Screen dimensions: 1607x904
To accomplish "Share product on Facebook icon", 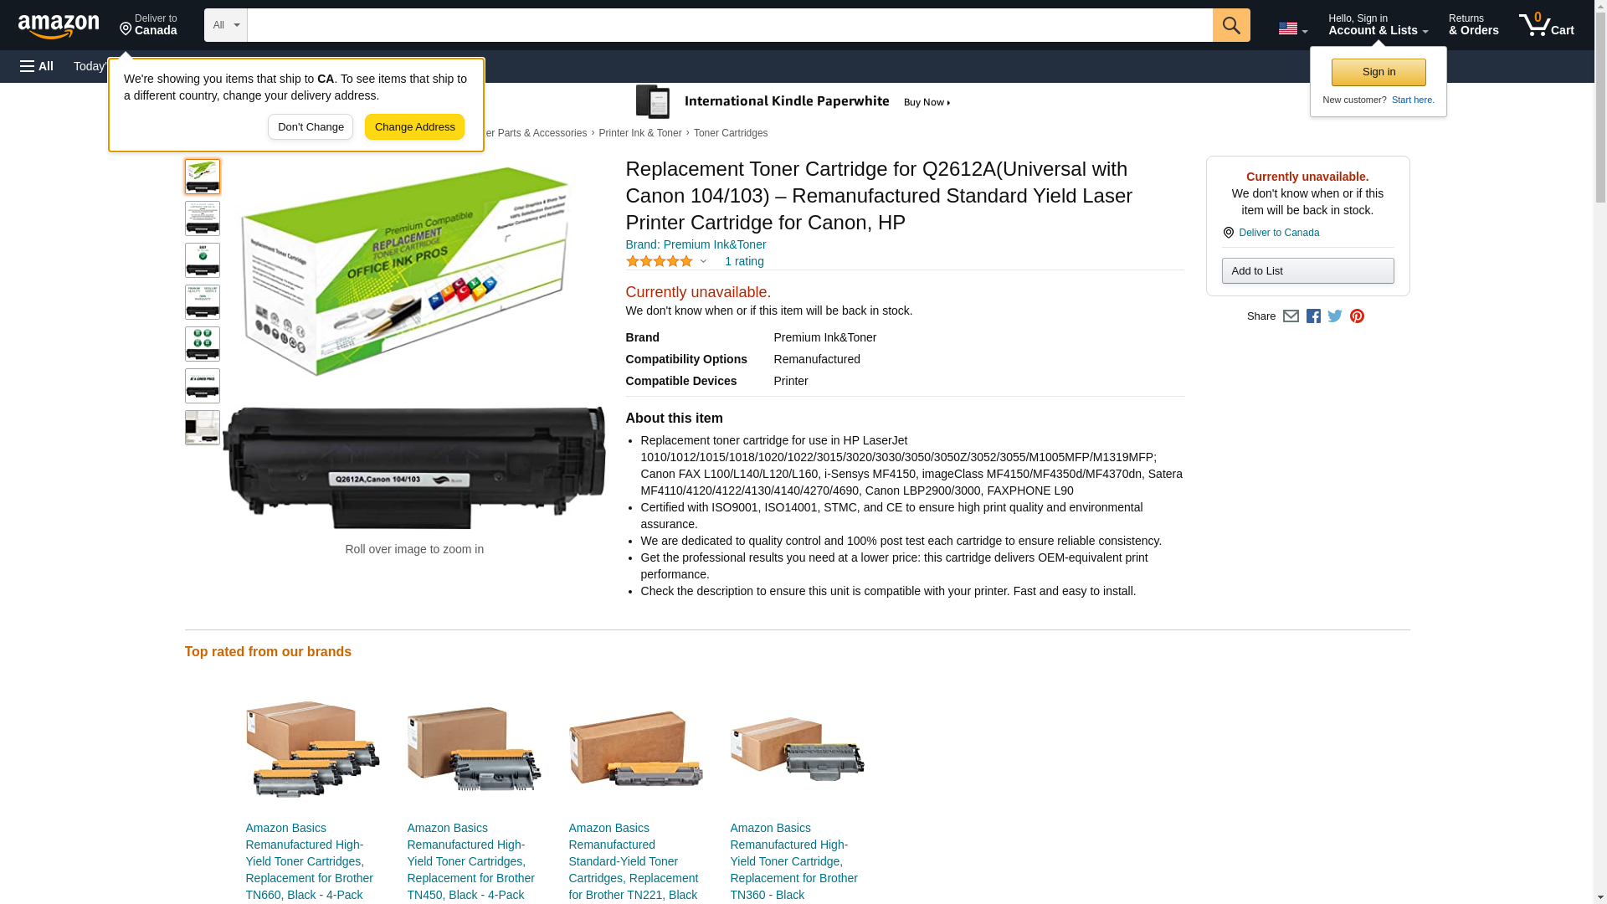I will point(1313,316).
